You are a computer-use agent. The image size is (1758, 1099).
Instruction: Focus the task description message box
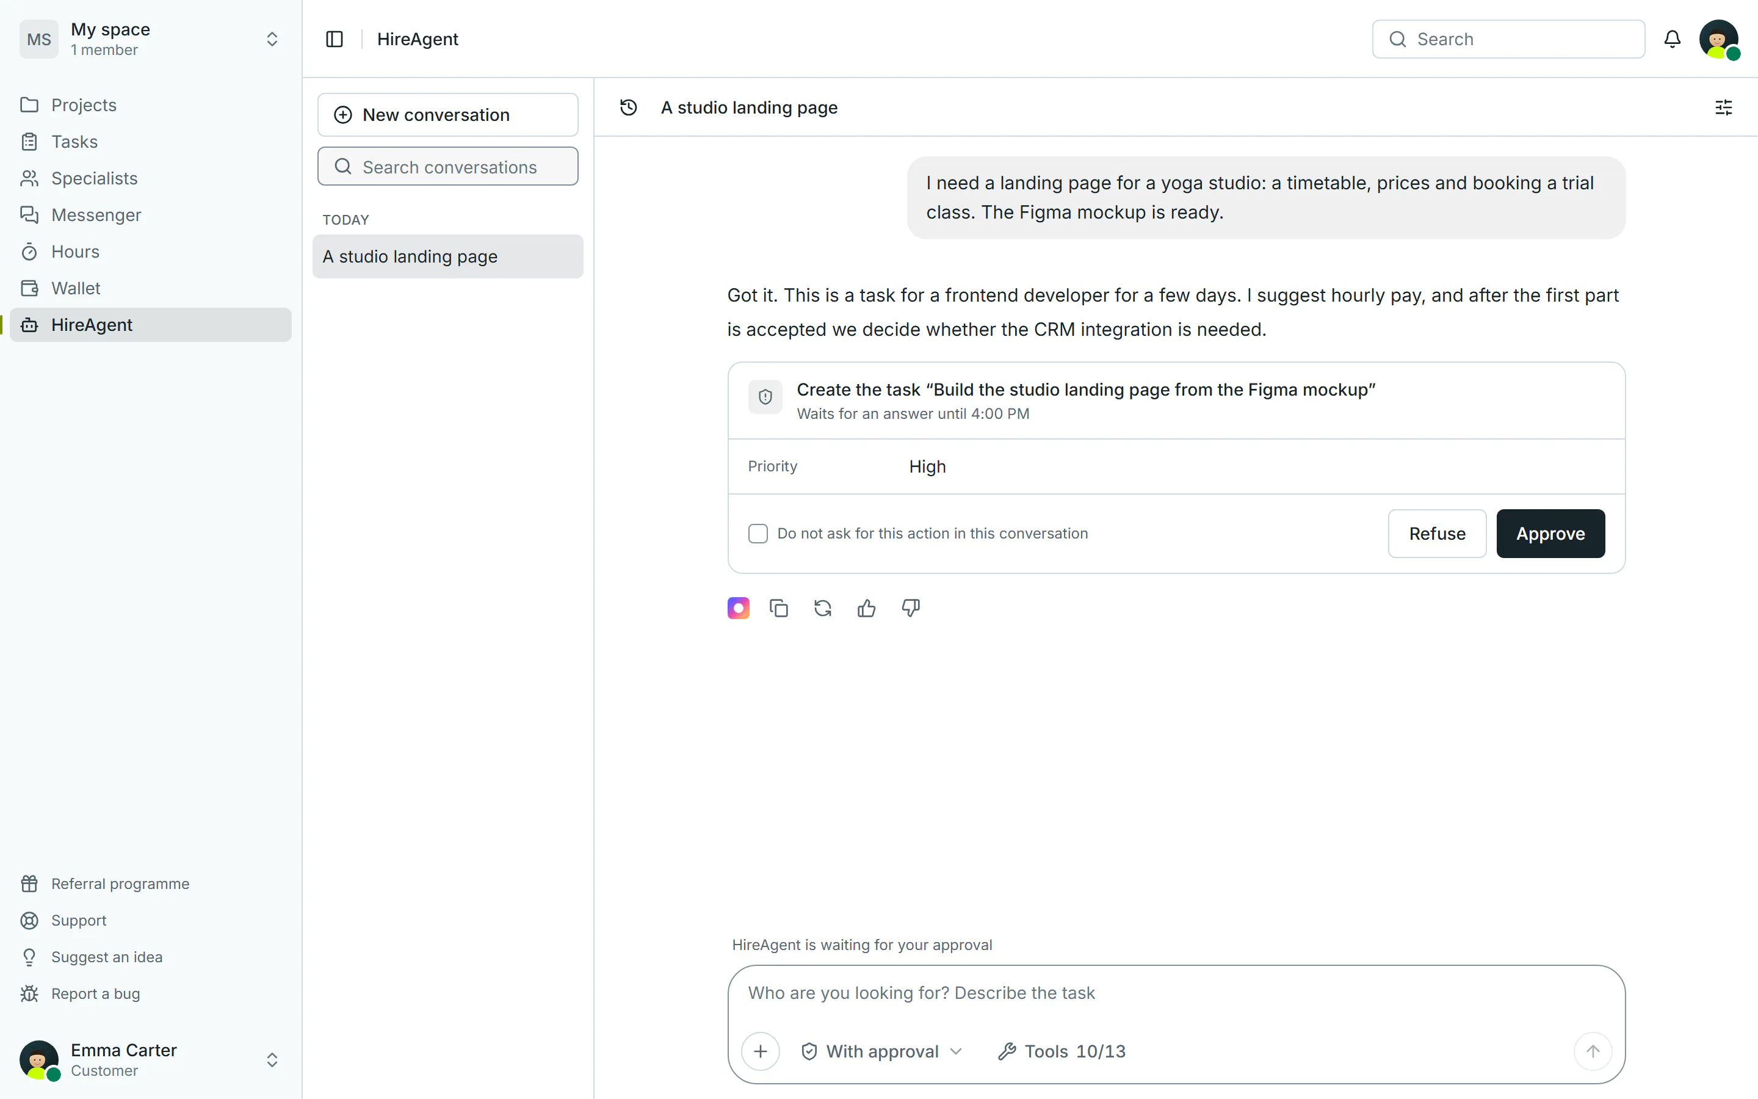click(1176, 993)
